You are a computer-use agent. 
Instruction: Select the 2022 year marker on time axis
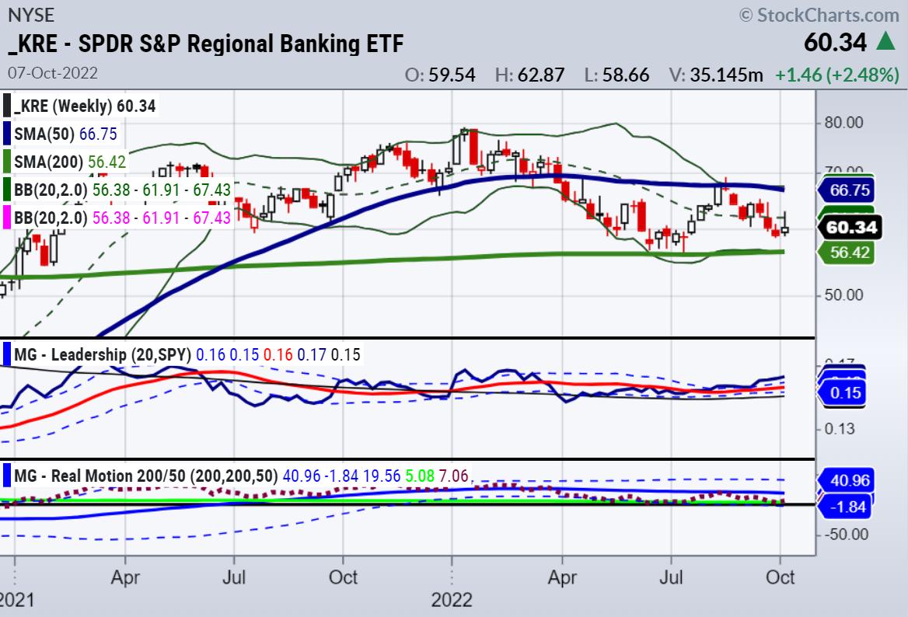click(450, 601)
